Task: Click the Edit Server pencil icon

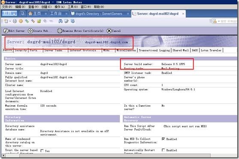Action: [x=6, y=31]
